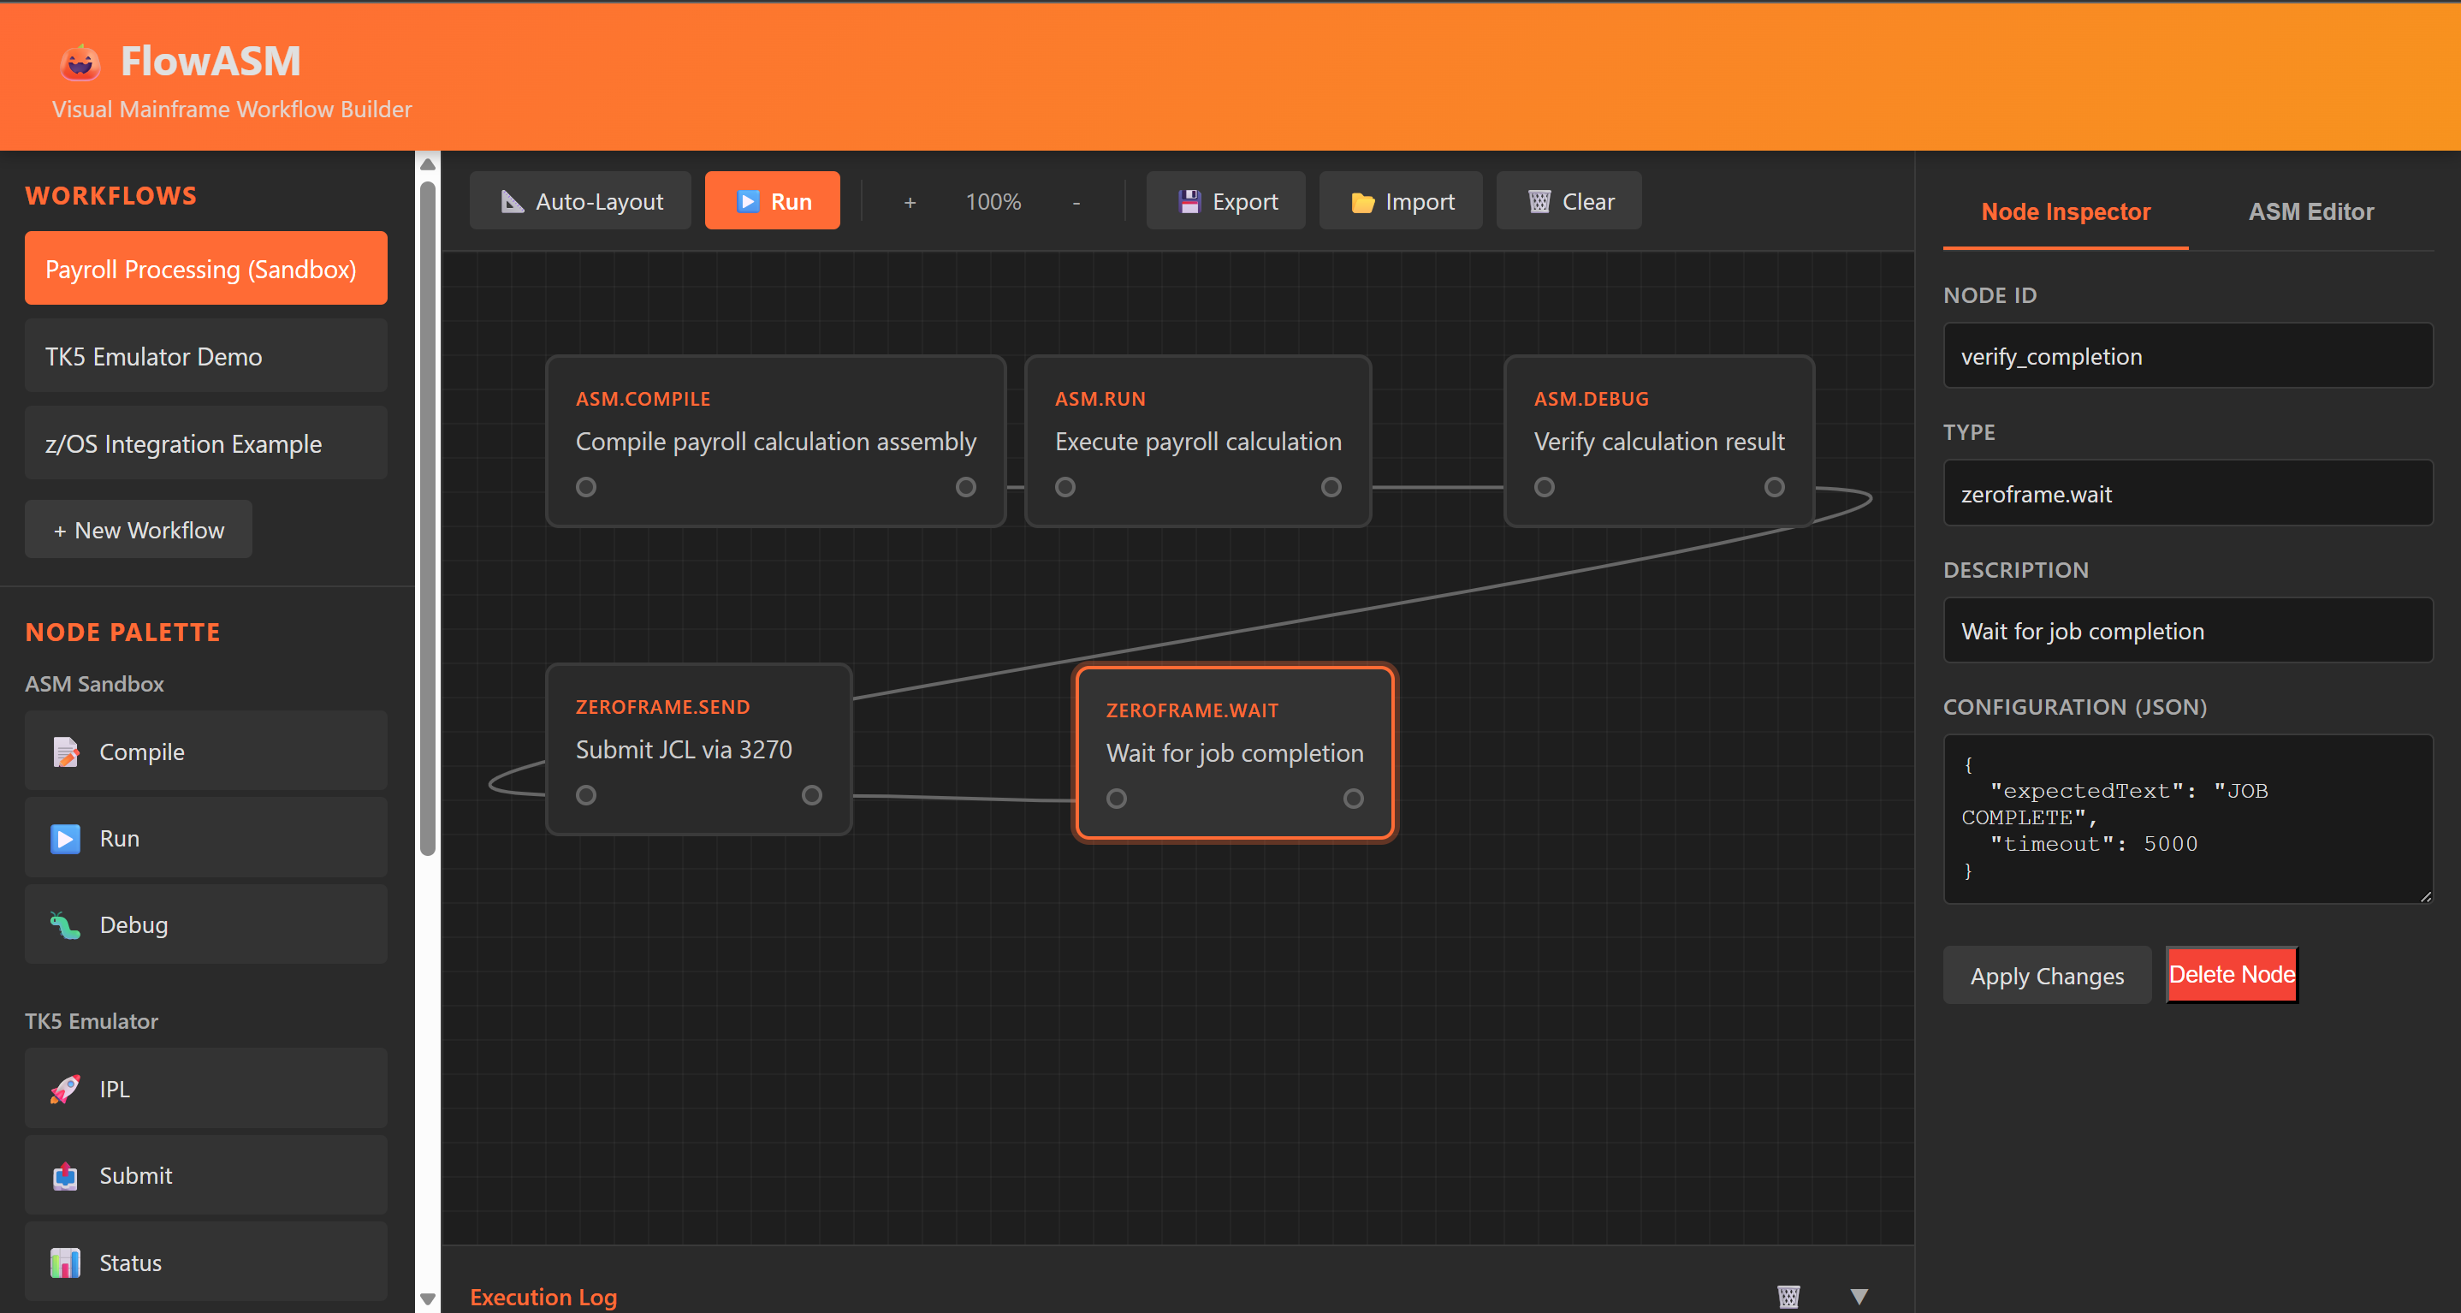This screenshot has height=1313, width=2461.
Task: Click the Node ID input field
Action: [x=2187, y=356]
